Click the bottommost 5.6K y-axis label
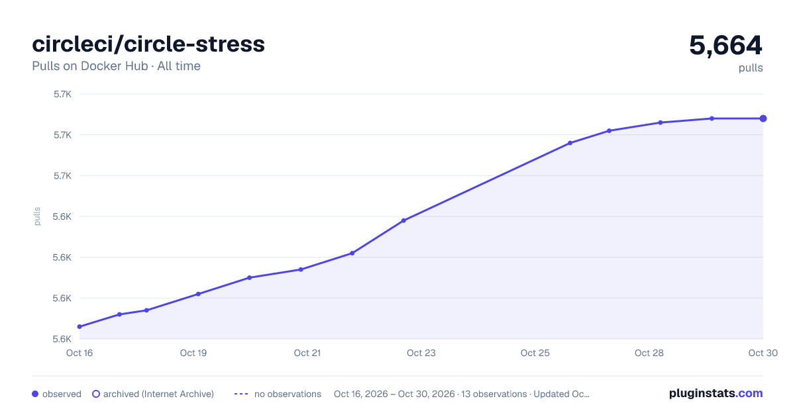The image size is (795, 417). (x=62, y=339)
